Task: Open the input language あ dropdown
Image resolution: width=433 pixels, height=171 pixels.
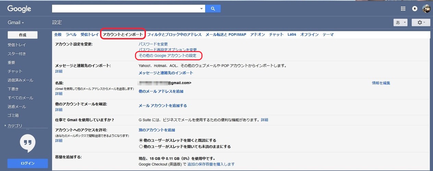Action: click(x=400, y=22)
